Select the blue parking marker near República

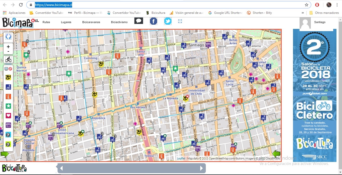[x=79, y=119]
